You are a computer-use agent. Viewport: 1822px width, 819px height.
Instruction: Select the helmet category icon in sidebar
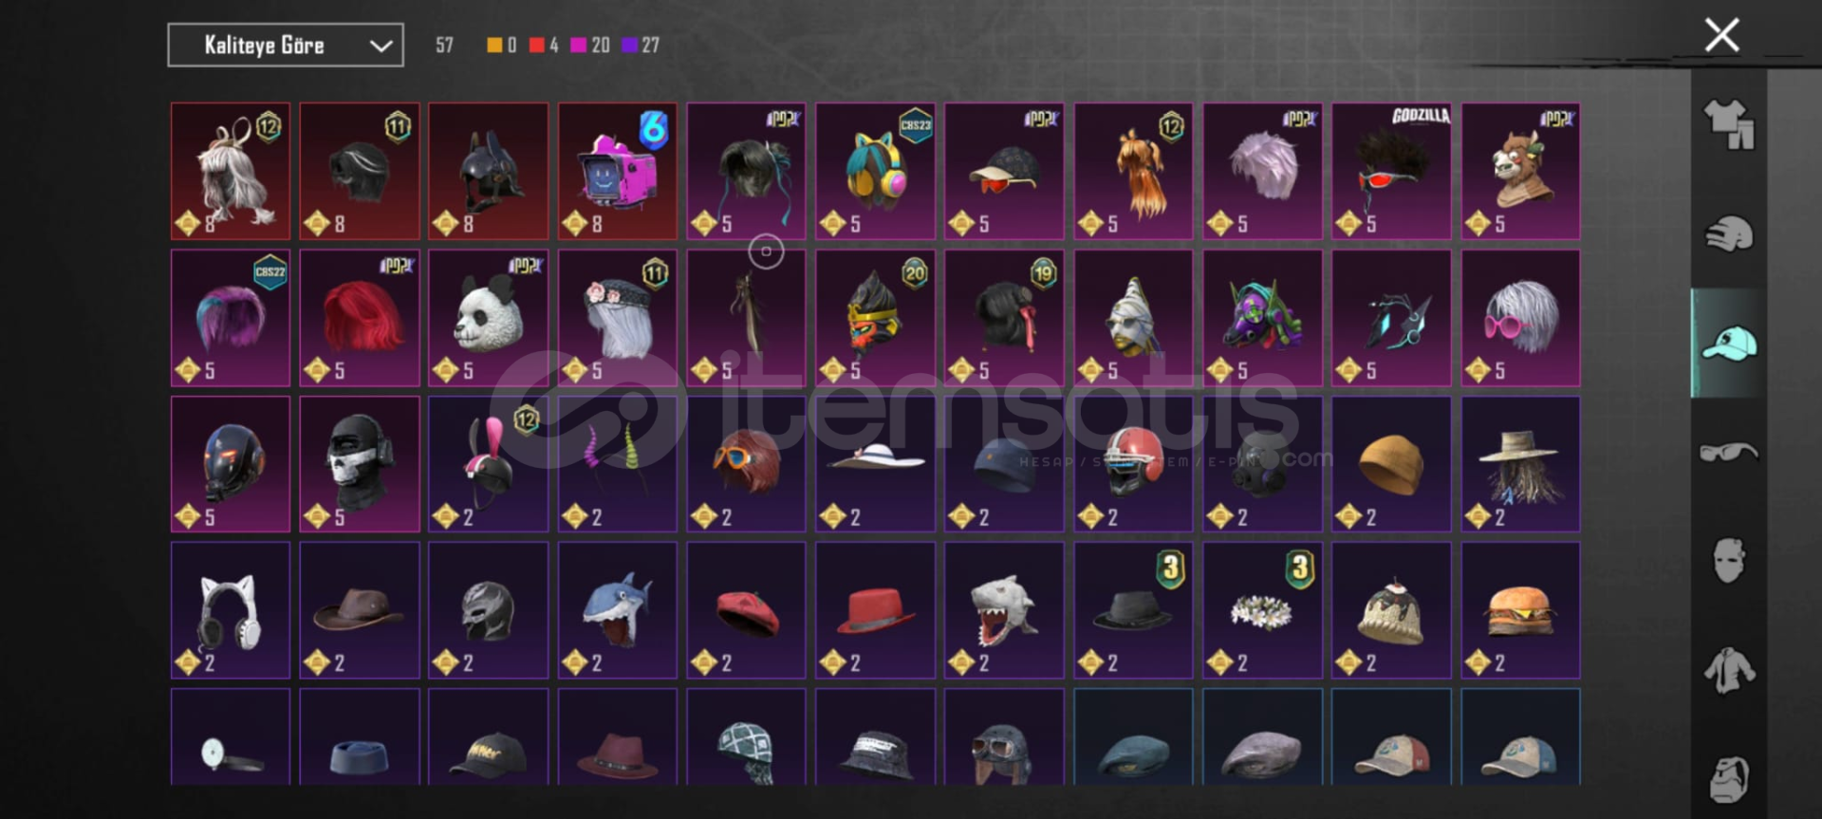1728,234
